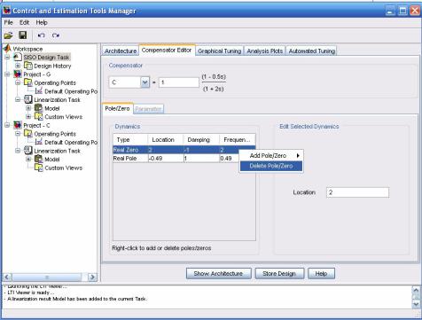Click the Design History icon
Image resolution: width=422 pixels, height=320 pixels.
coord(28,66)
